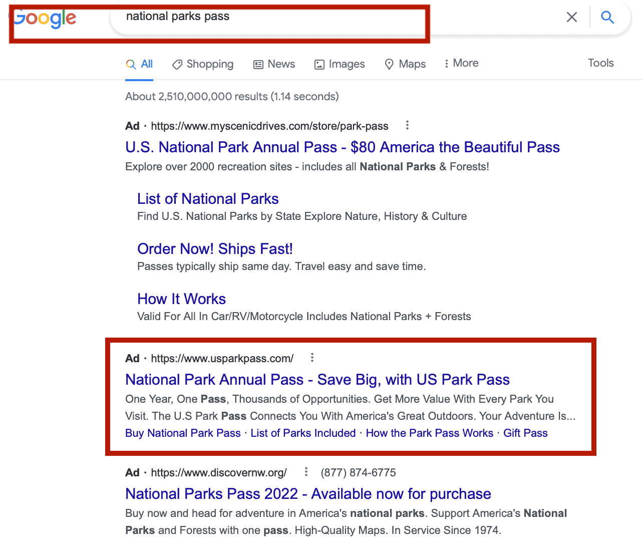Open options for myscenicdrives.com ad
The width and height of the screenshot is (643, 553).
[407, 125]
